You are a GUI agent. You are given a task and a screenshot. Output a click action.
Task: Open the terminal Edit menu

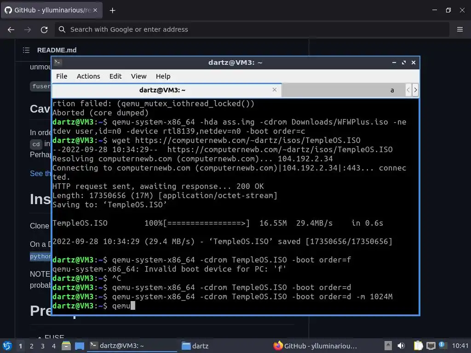pyautogui.click(x=115, y=76)
